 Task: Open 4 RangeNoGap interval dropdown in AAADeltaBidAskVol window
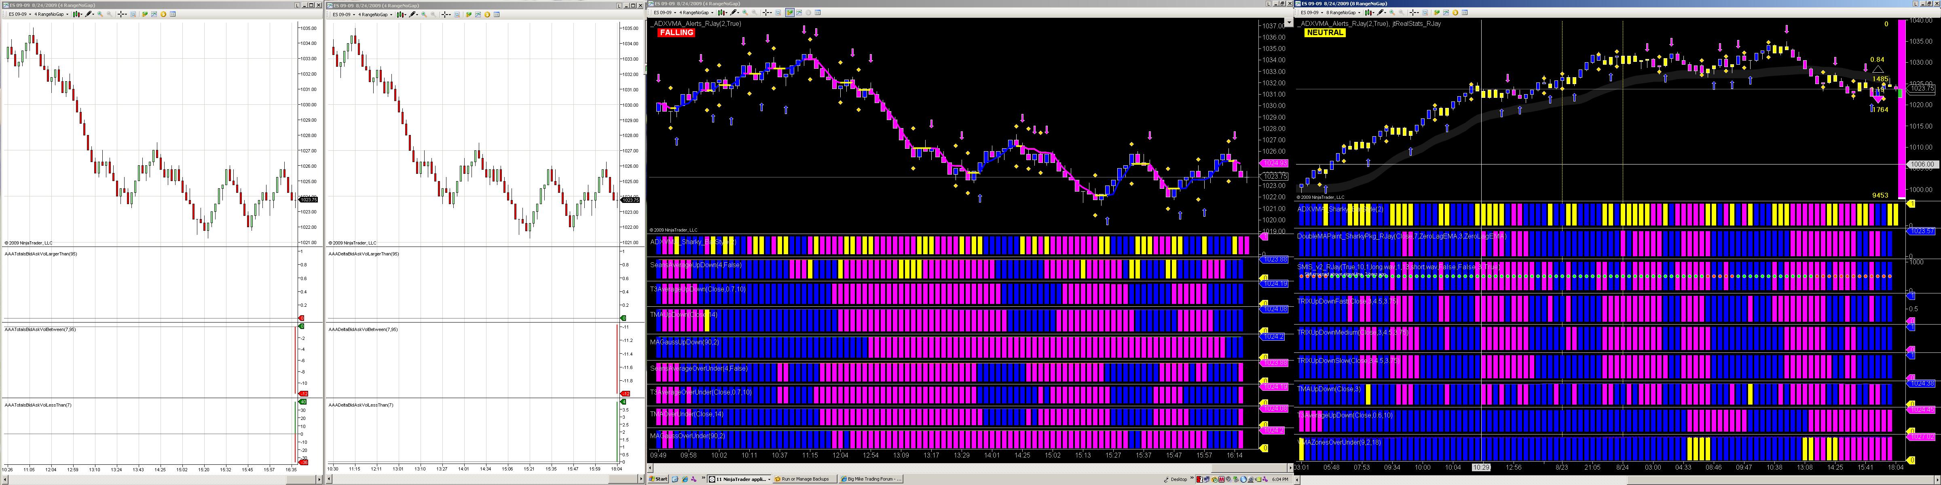click(375, 14)
